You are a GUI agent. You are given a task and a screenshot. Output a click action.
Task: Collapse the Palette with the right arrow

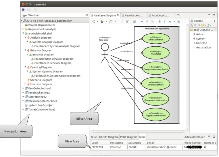[214, 21]
